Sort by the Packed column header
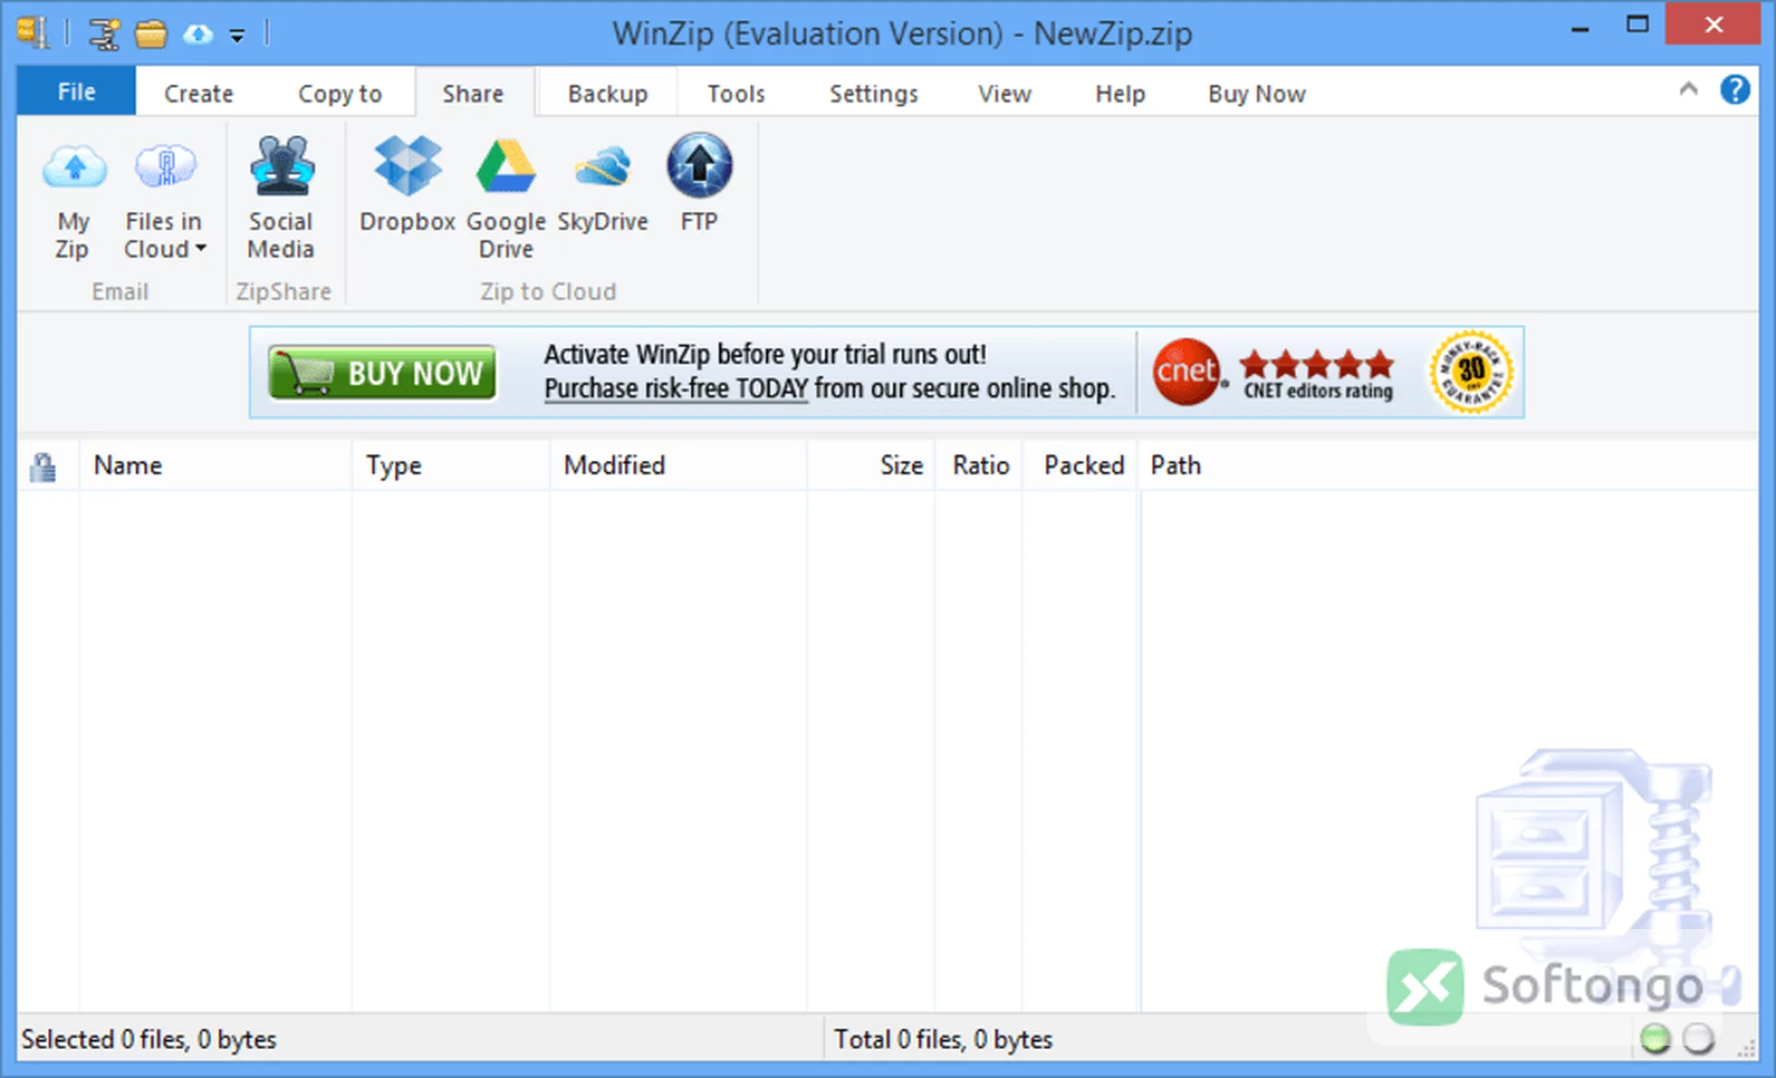1776x1078 pixels. coord(1080,465)
